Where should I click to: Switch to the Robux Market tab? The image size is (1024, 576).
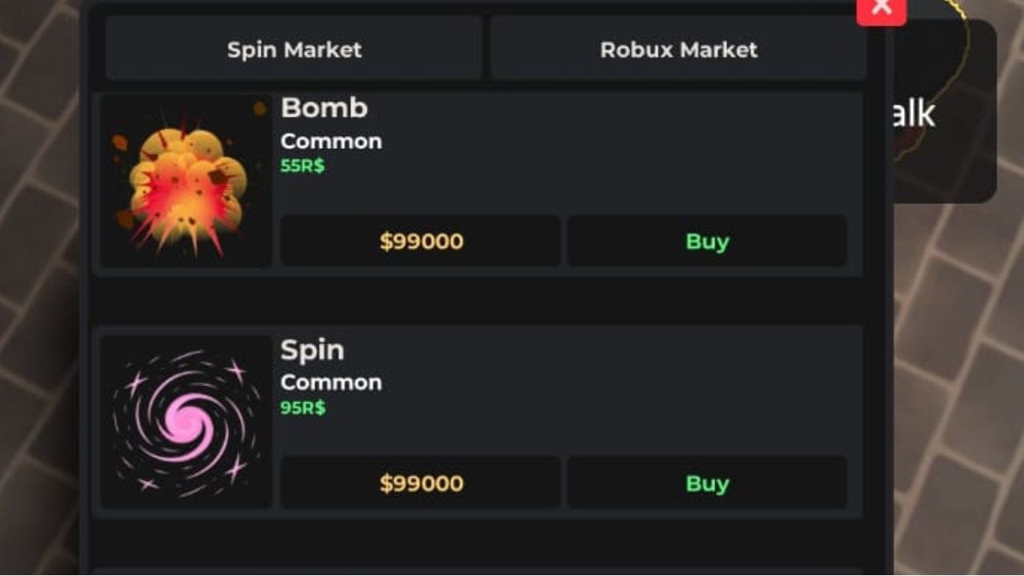point(678,50)
